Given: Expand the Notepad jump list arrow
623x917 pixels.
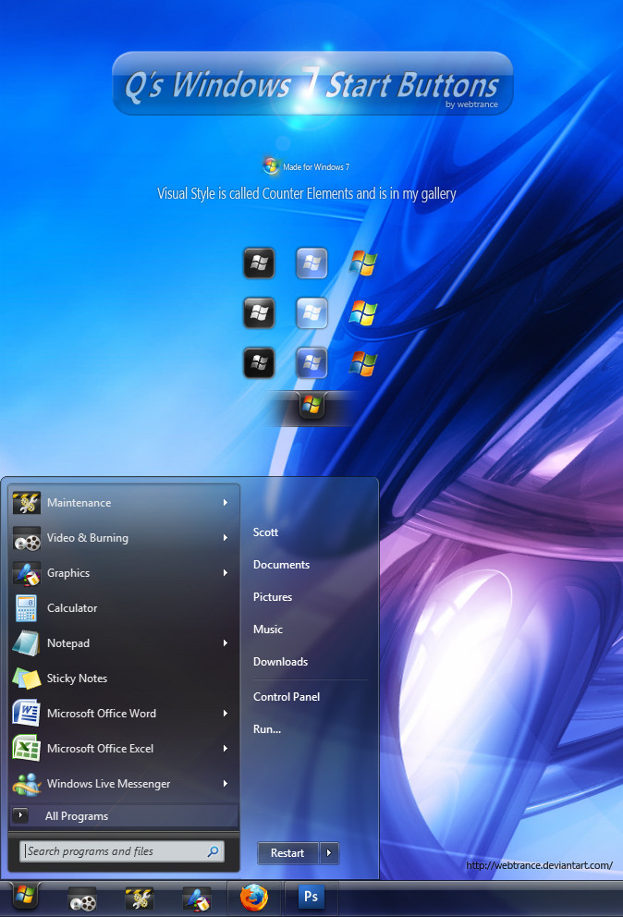Looking at the screenshot, I should (226, 642).
